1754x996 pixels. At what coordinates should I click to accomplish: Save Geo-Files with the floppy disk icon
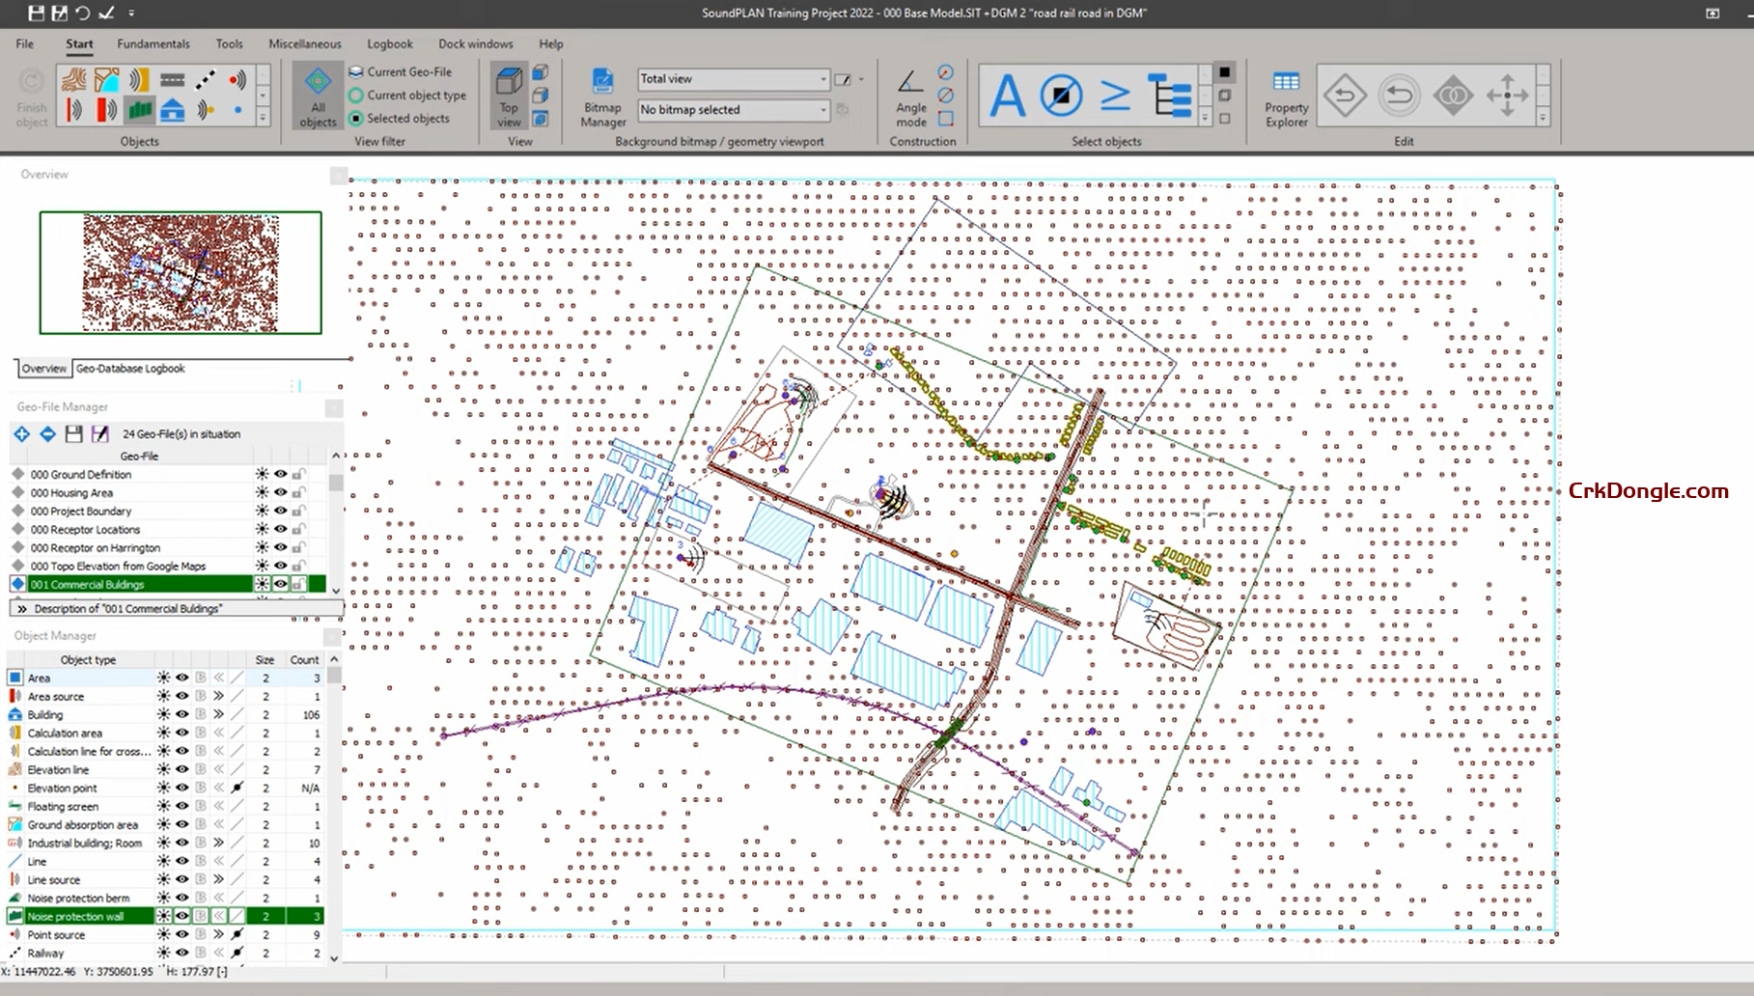click(x=74, y=434)
